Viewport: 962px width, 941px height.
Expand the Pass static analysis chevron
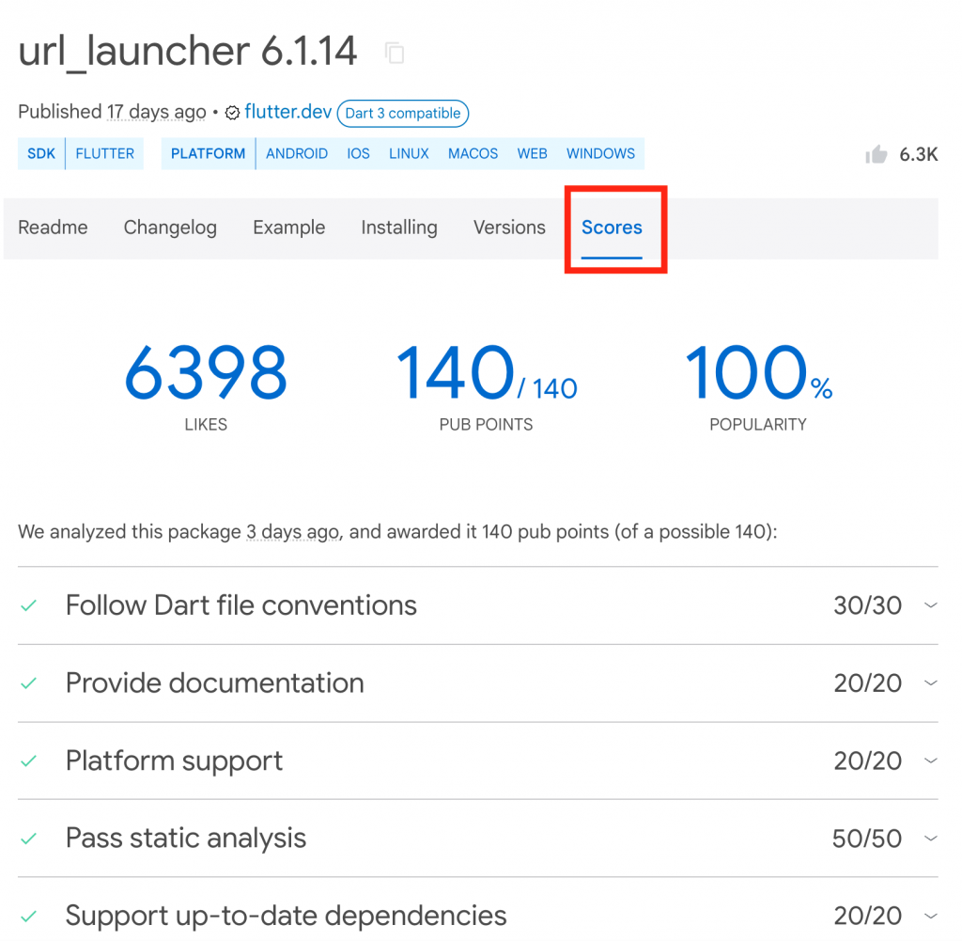pos(931,838)
